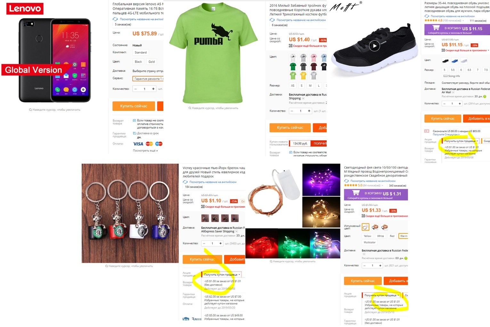Select the Warm color option for LED lights
Screen dimensions: 490x327
coord(404,236)
